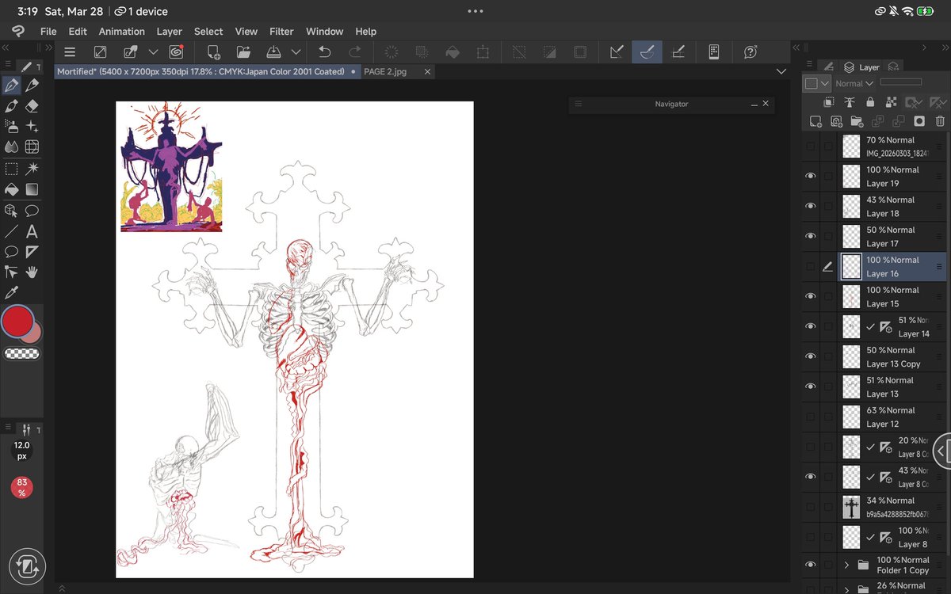The image size is (951, 594).
Task: Select the Text tool
Action: click(32, 232)
